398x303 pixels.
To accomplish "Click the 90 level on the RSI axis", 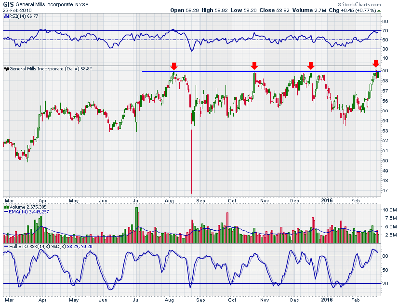I will [x=385, y=22].
